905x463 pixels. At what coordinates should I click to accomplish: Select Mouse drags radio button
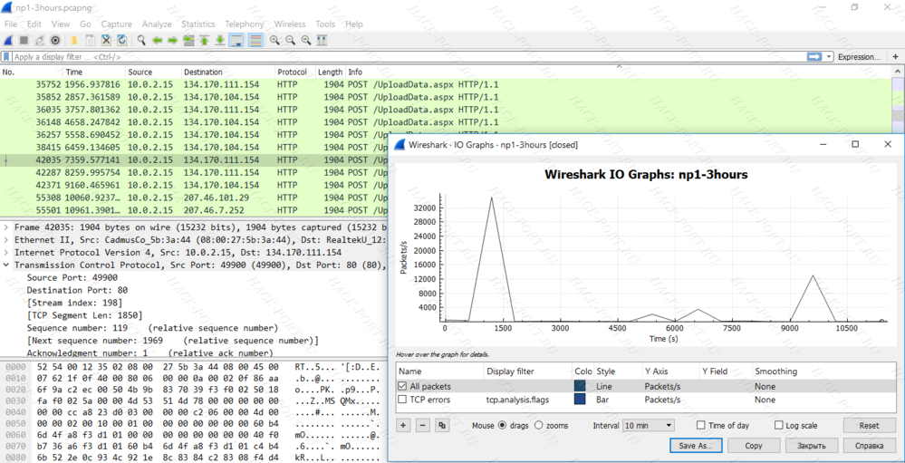coord(502,426)
